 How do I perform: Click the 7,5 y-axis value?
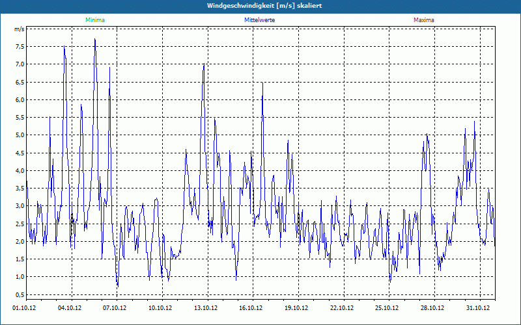[20, 47]
